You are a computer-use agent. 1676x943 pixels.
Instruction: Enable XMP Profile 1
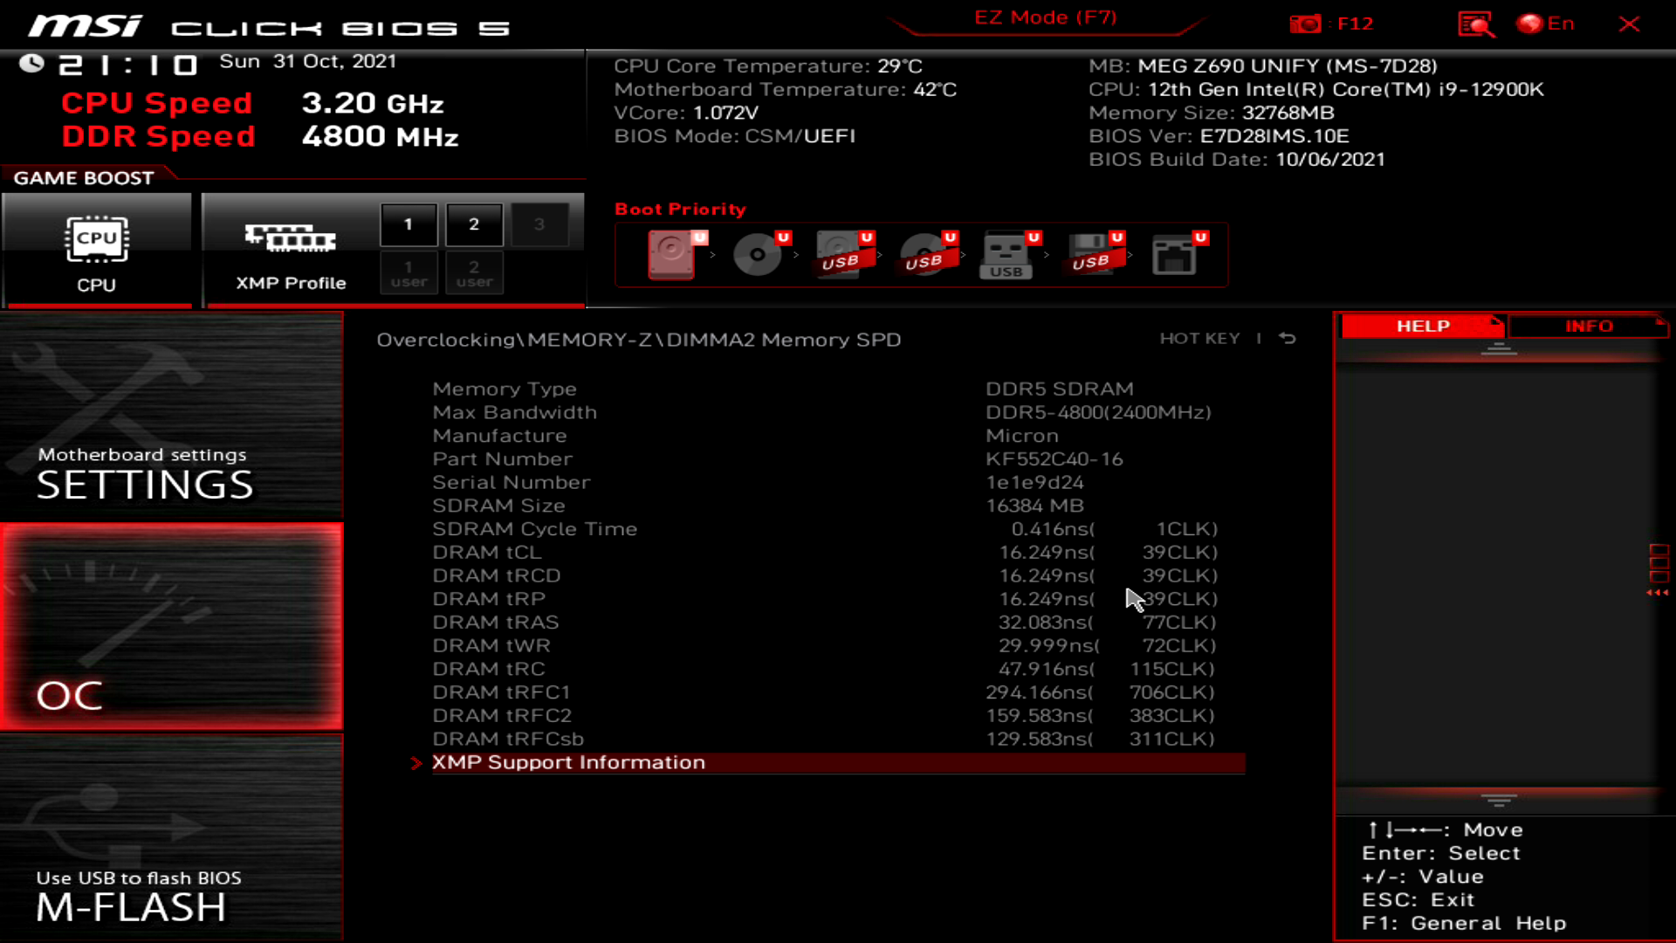tap(408, 224)
